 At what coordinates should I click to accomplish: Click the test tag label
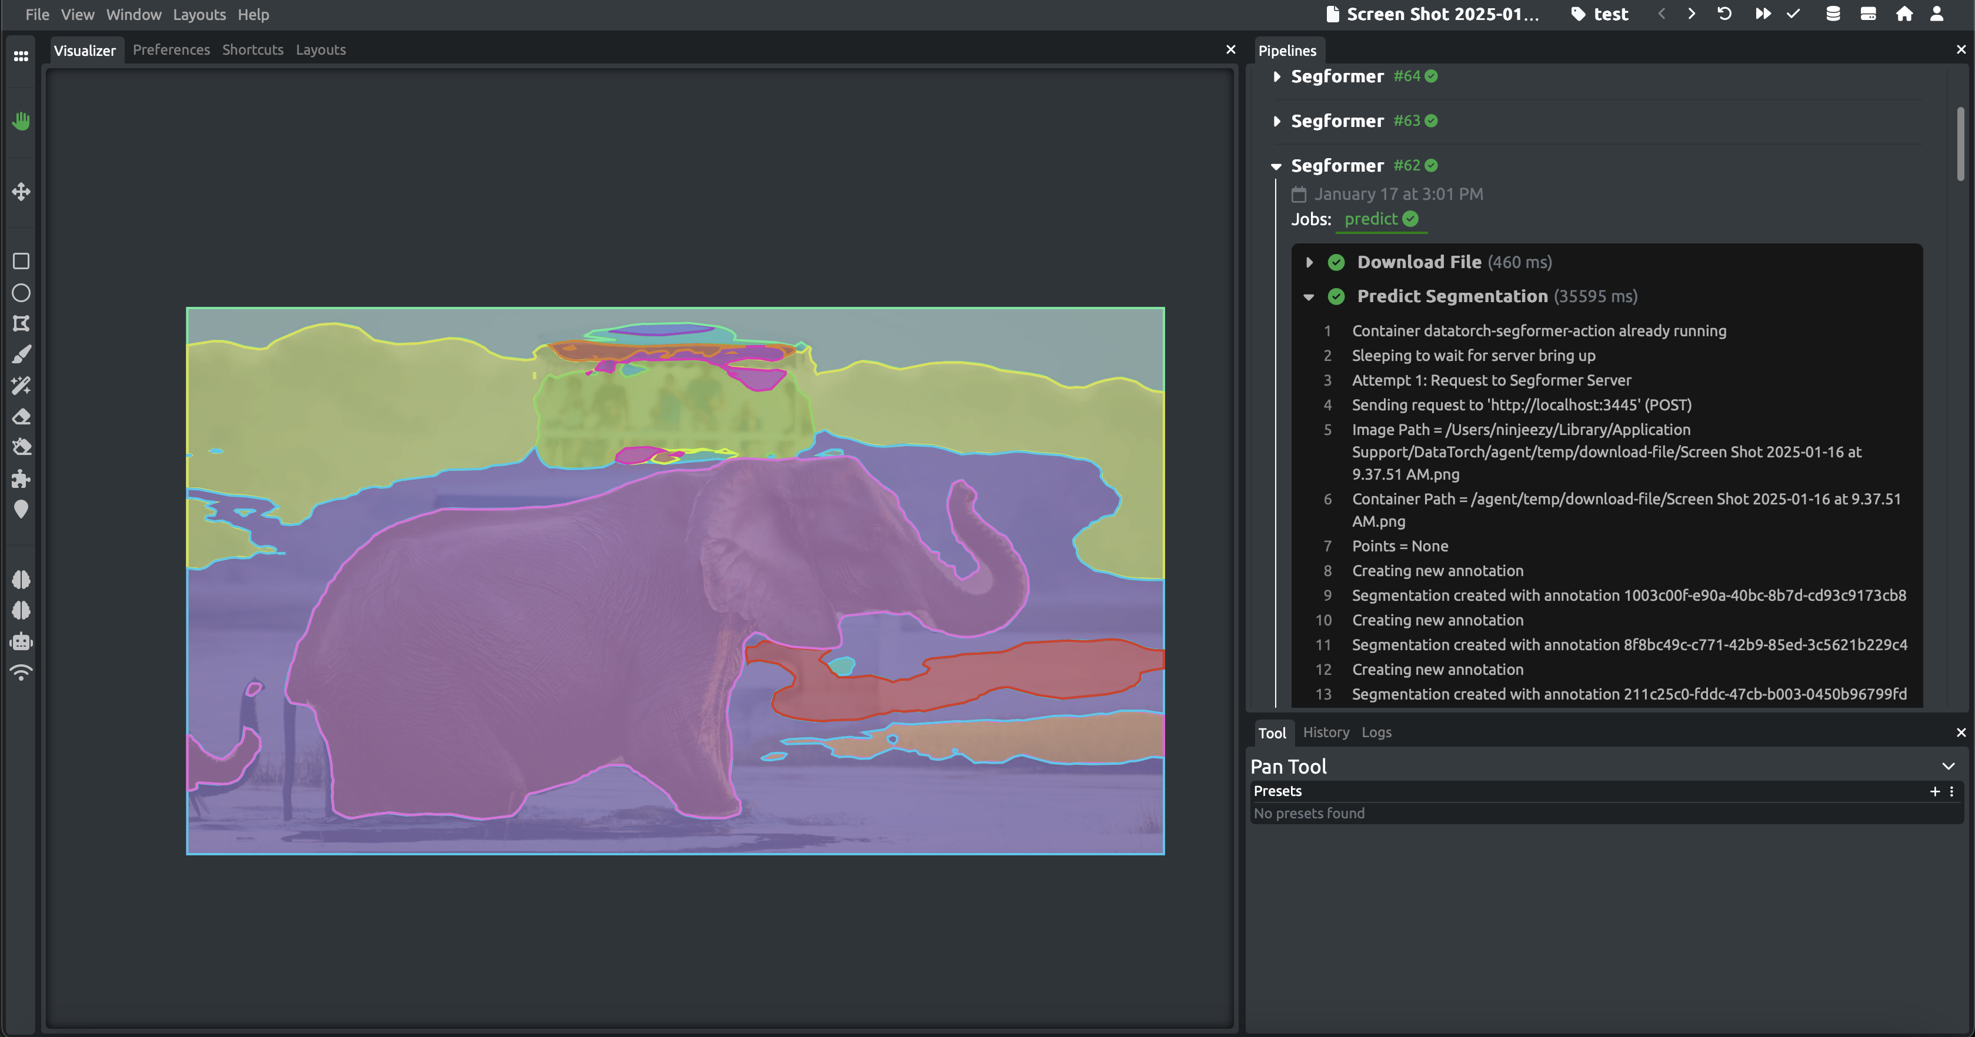click(1600, 15)
